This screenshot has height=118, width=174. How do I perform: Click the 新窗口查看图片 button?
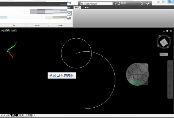(x=62, y=75)
